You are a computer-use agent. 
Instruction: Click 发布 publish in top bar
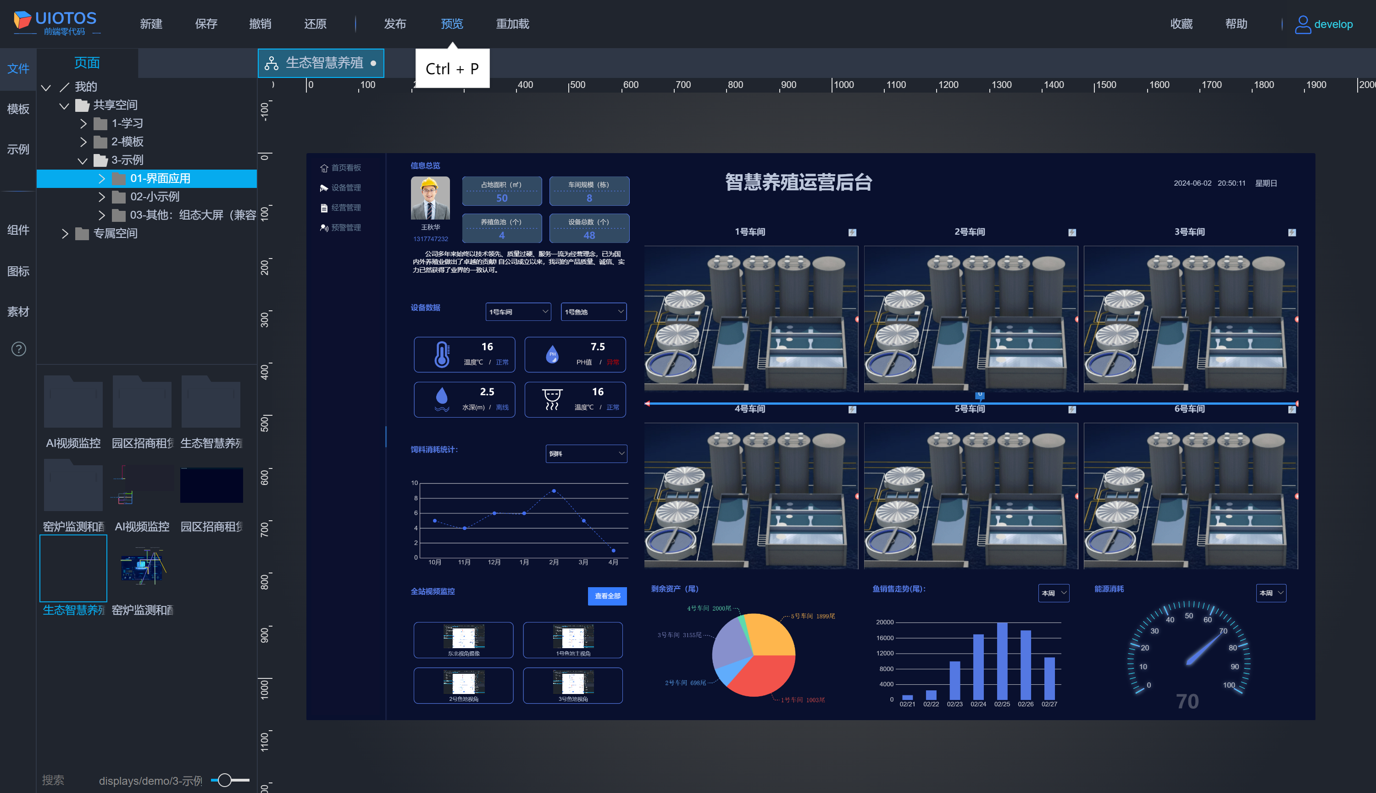click(x=394, y=24)
